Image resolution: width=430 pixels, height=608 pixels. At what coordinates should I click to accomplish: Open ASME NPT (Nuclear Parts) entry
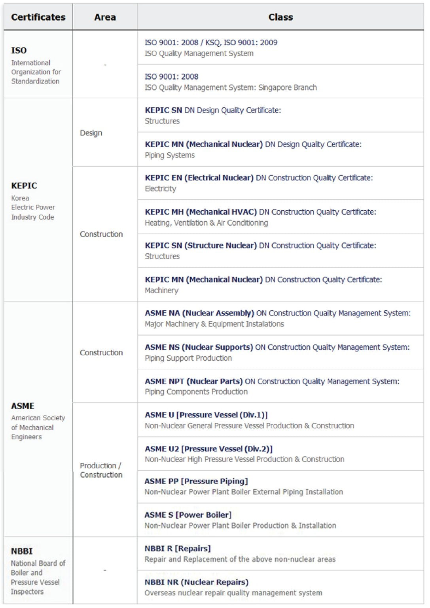tap(272, 382)
